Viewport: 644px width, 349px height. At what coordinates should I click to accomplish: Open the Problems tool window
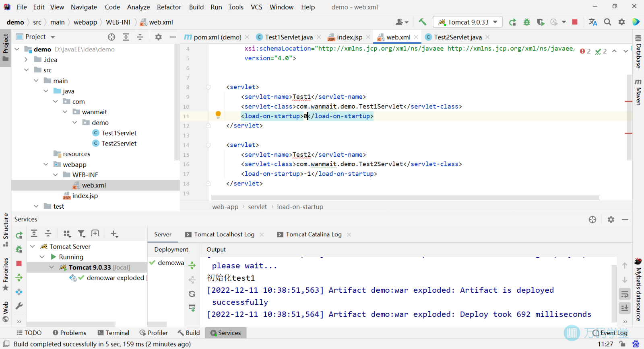tap(69, 333)
